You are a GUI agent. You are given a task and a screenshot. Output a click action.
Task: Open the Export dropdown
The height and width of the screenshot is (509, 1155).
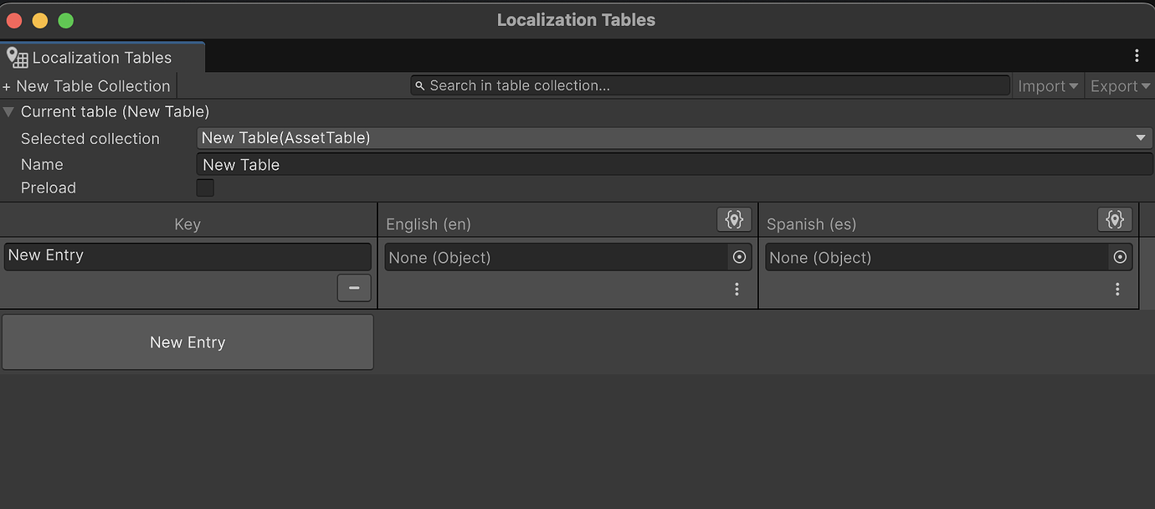click(x=1119, y=85)
